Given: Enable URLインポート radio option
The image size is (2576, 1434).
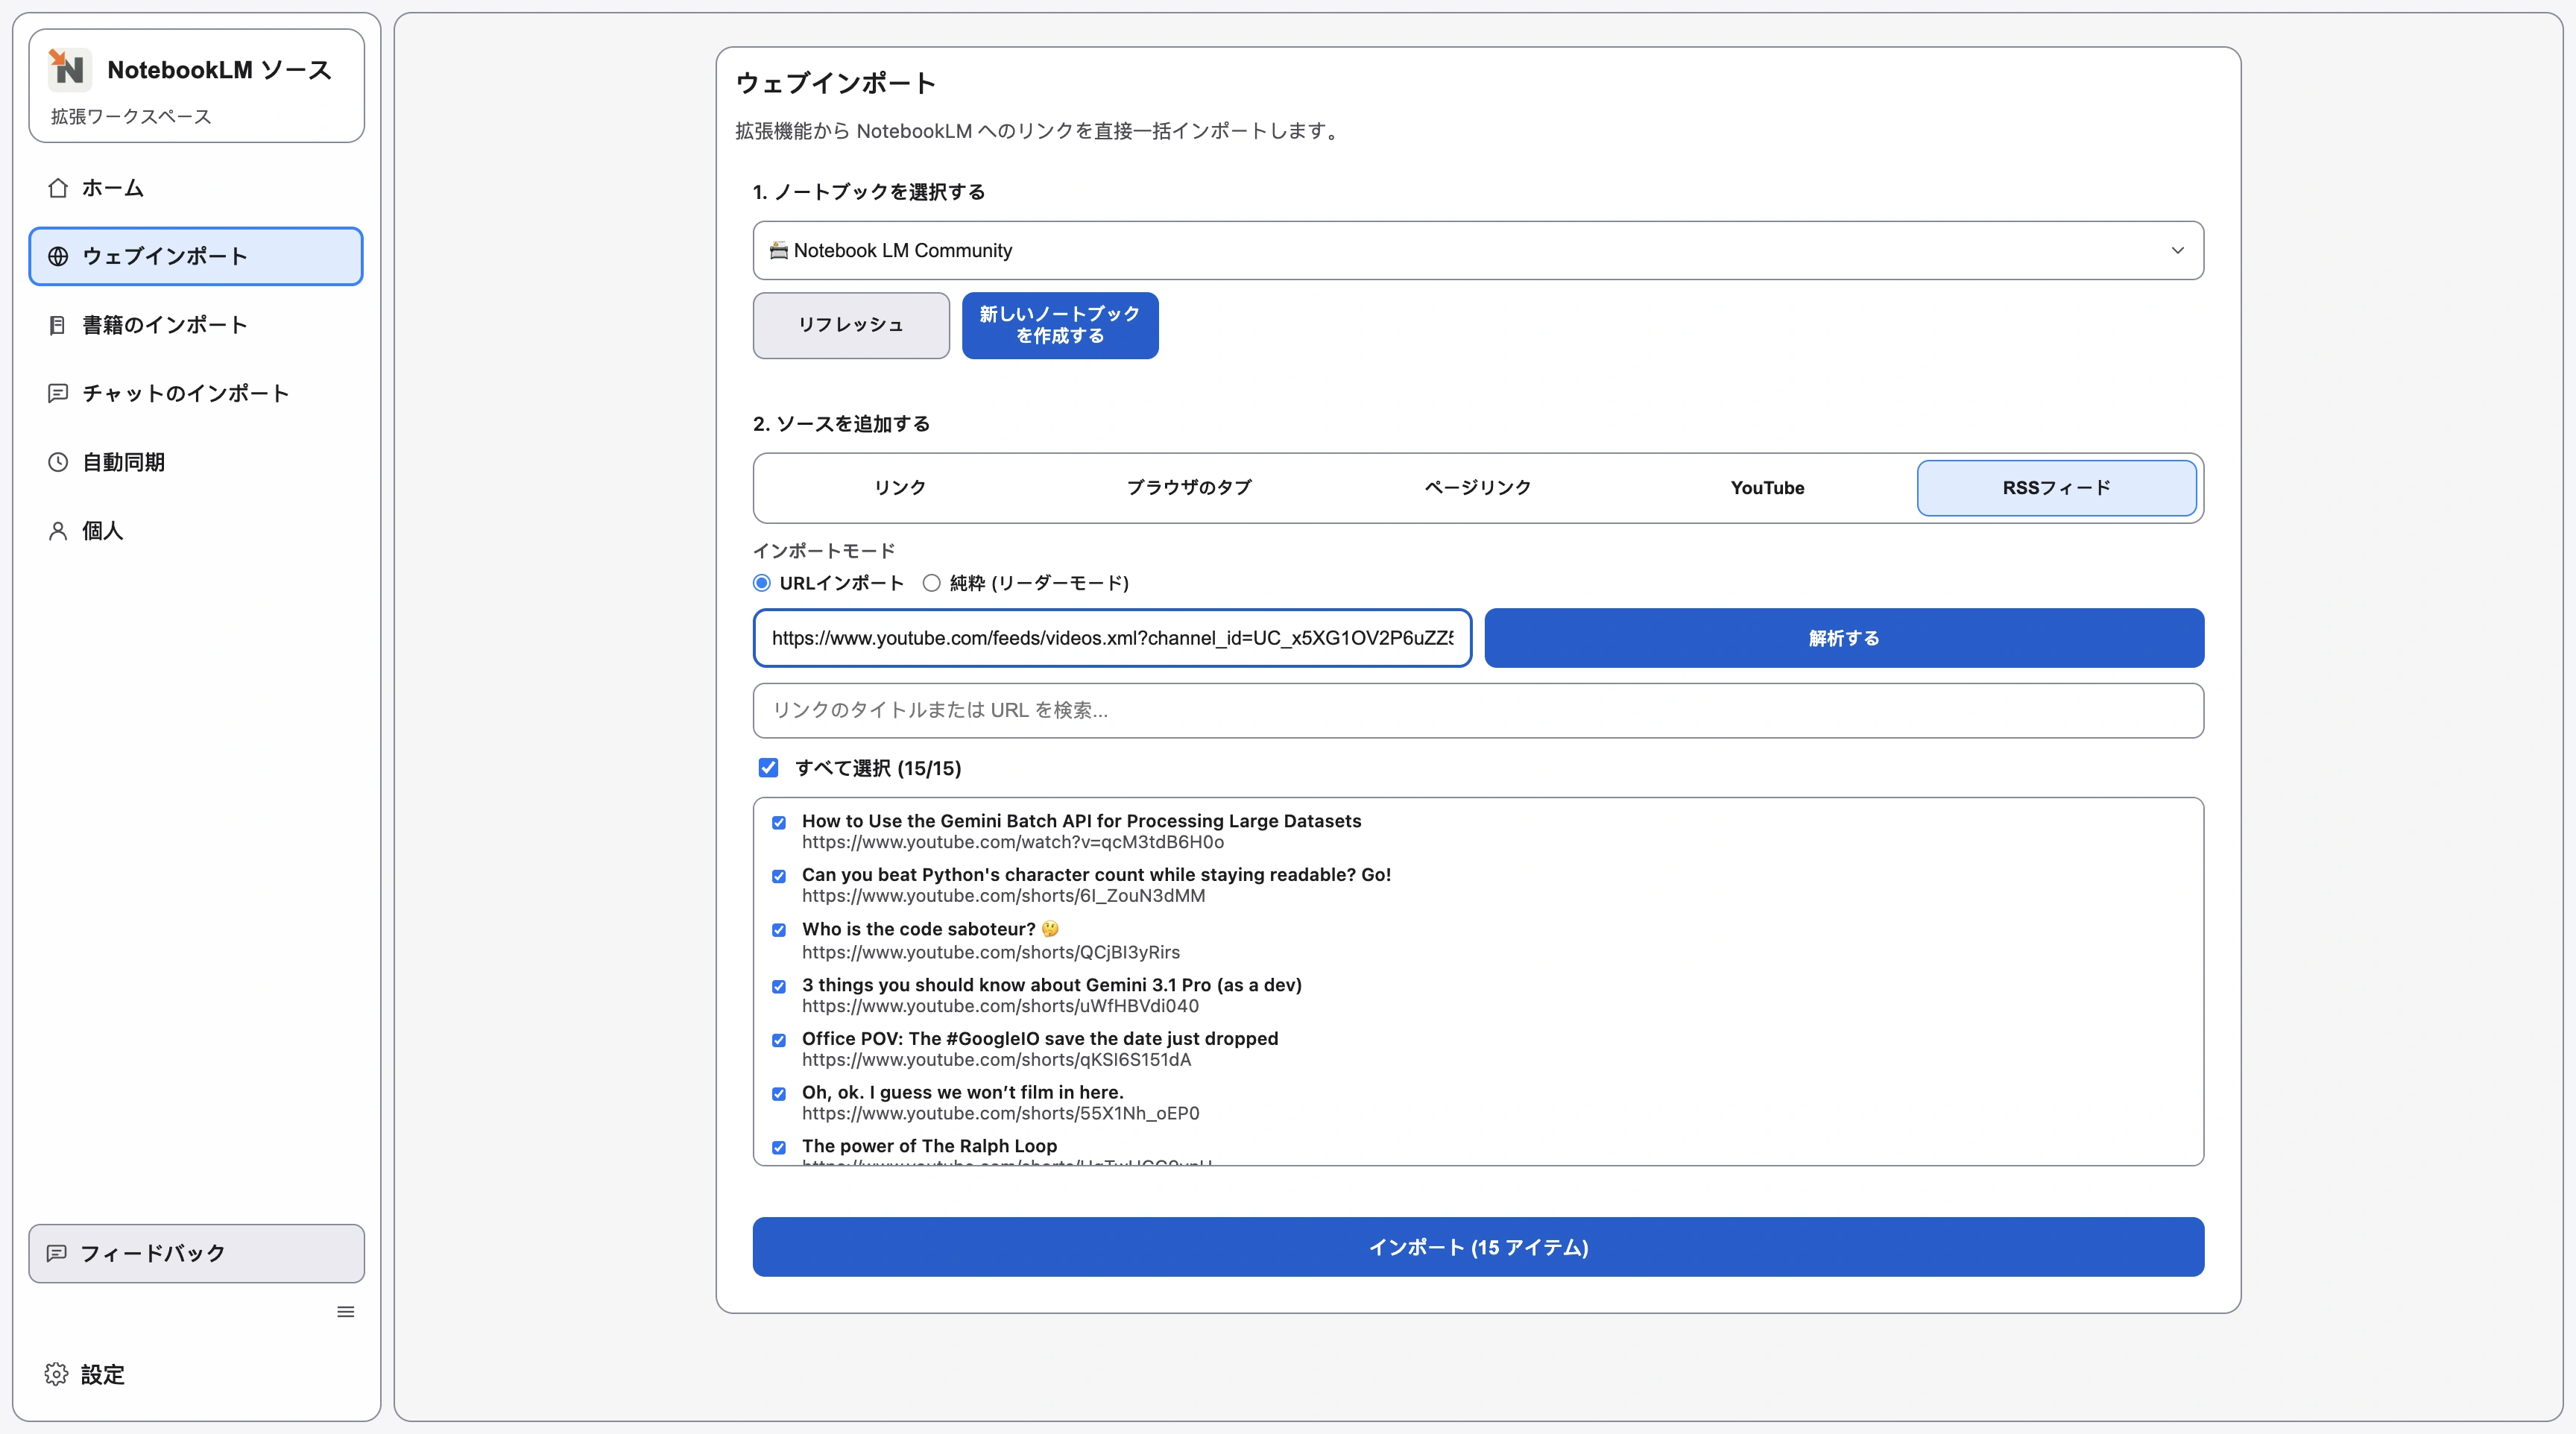Looking at the screenshot, I should click(x=761, y=583).
